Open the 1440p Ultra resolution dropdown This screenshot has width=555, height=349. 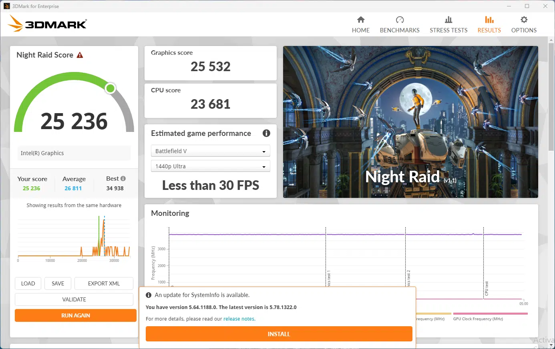[x=211, y=166]
